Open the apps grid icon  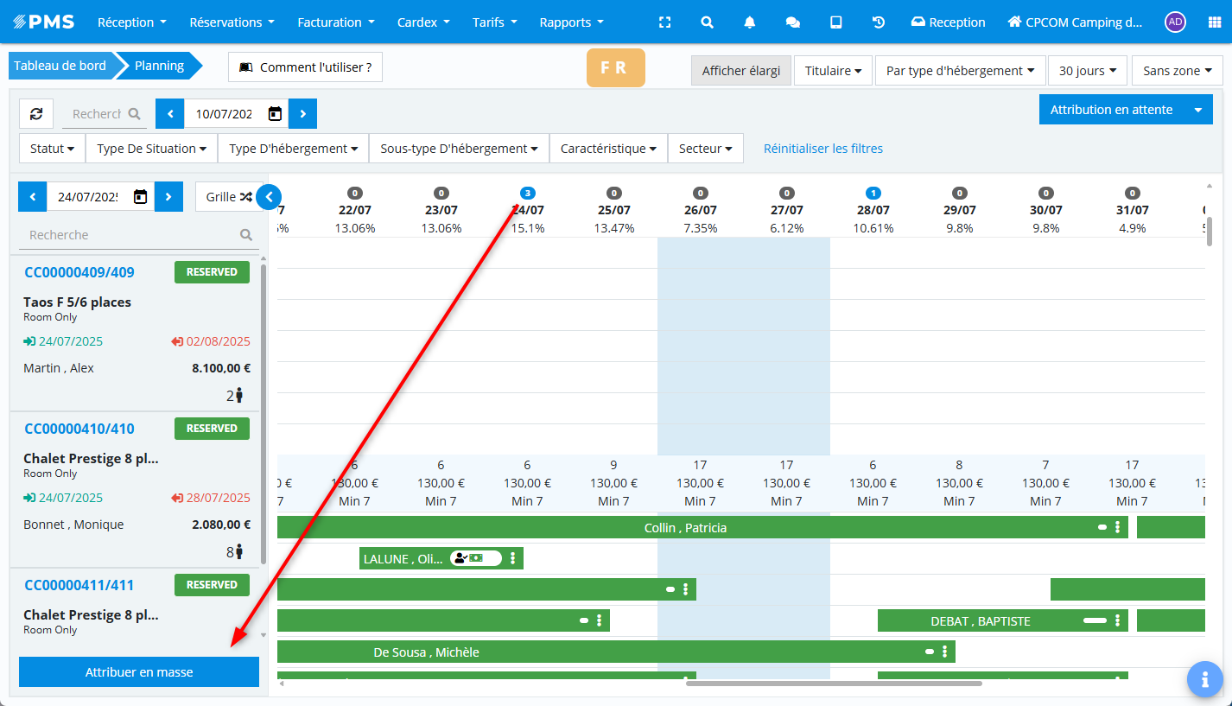click(x=1214, y=22)
